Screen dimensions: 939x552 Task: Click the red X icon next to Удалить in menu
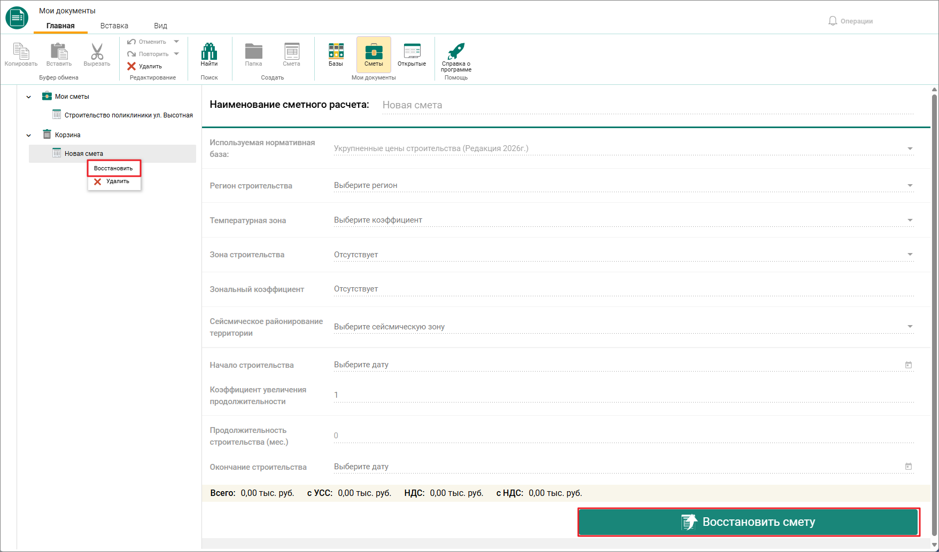(97, 182)
